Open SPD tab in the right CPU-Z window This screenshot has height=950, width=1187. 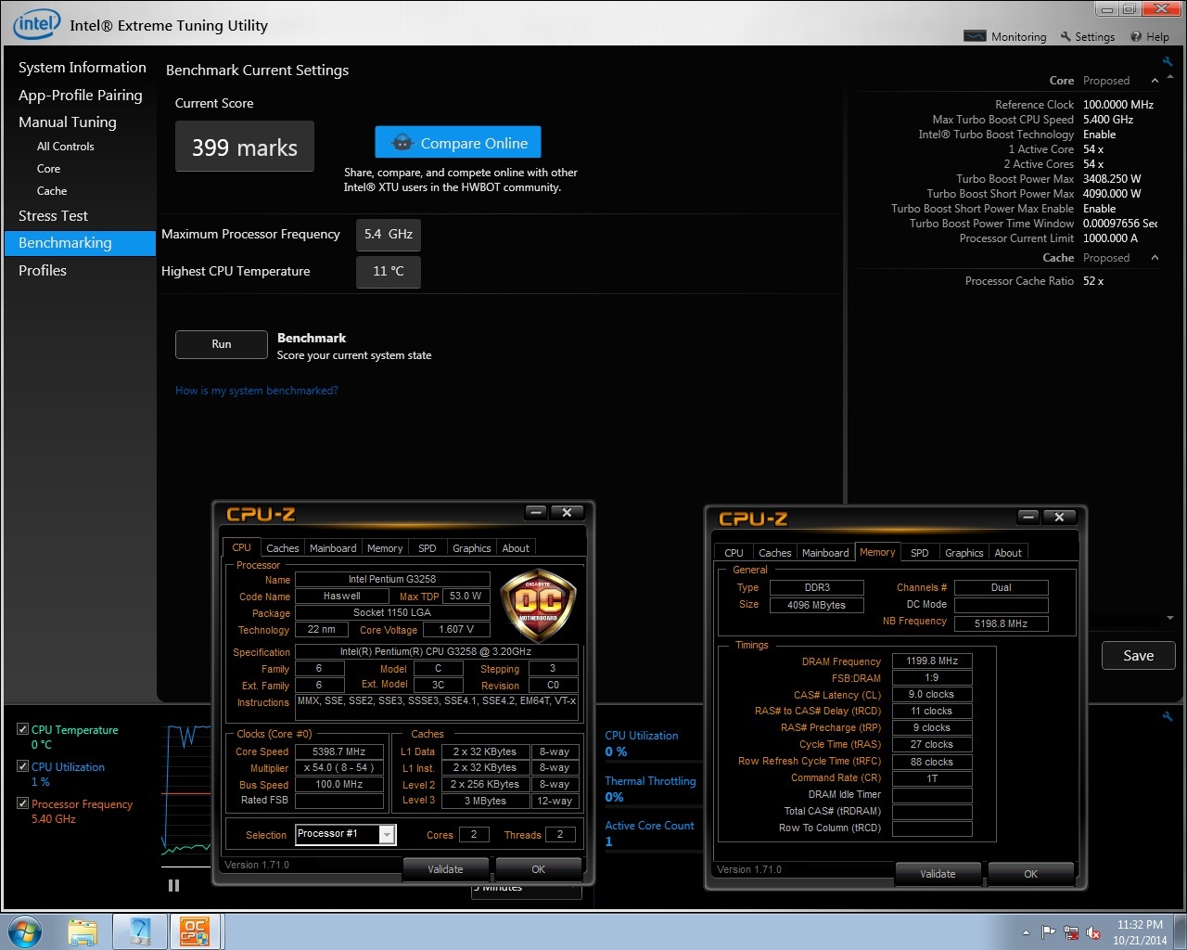[920, 553]
